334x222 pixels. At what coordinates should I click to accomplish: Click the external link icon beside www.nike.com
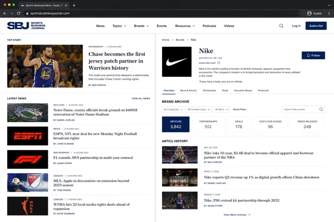click(x=219, y=63)
